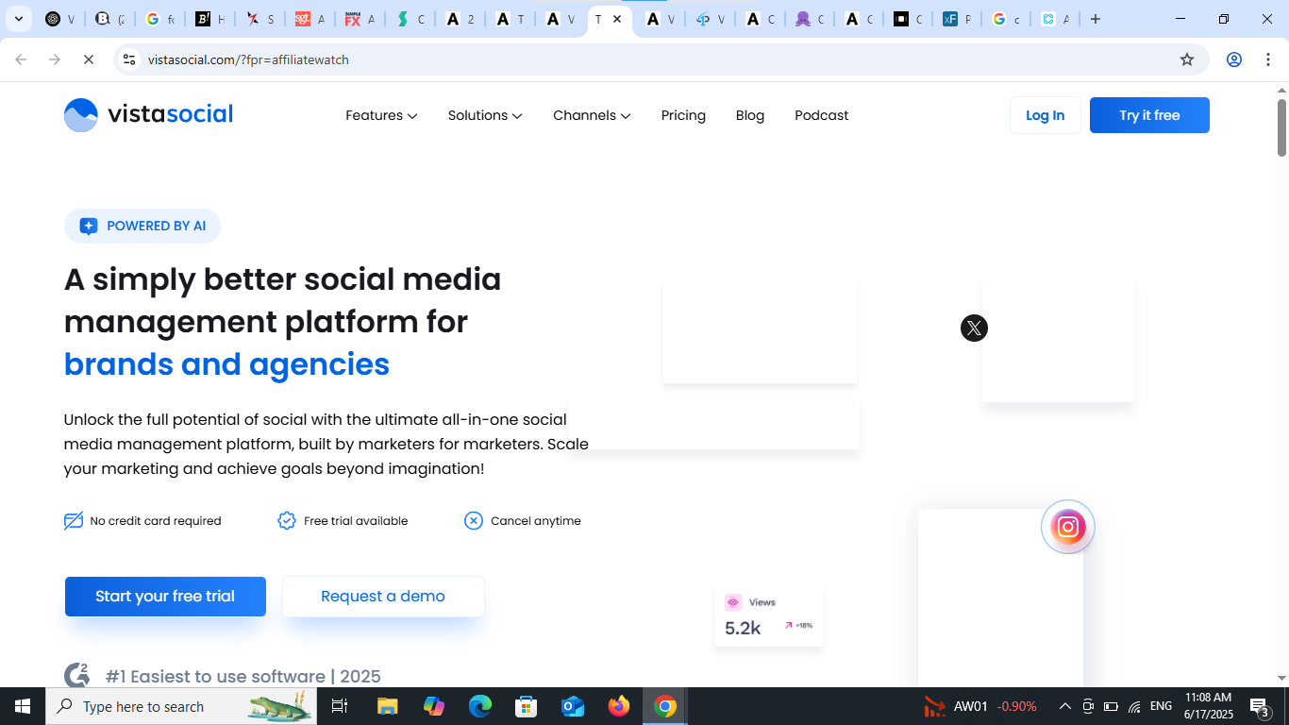Click the G2 badge logo
Image resolution: width=1289 pixels, height=725 pixels.
click(x=76, y=676)
